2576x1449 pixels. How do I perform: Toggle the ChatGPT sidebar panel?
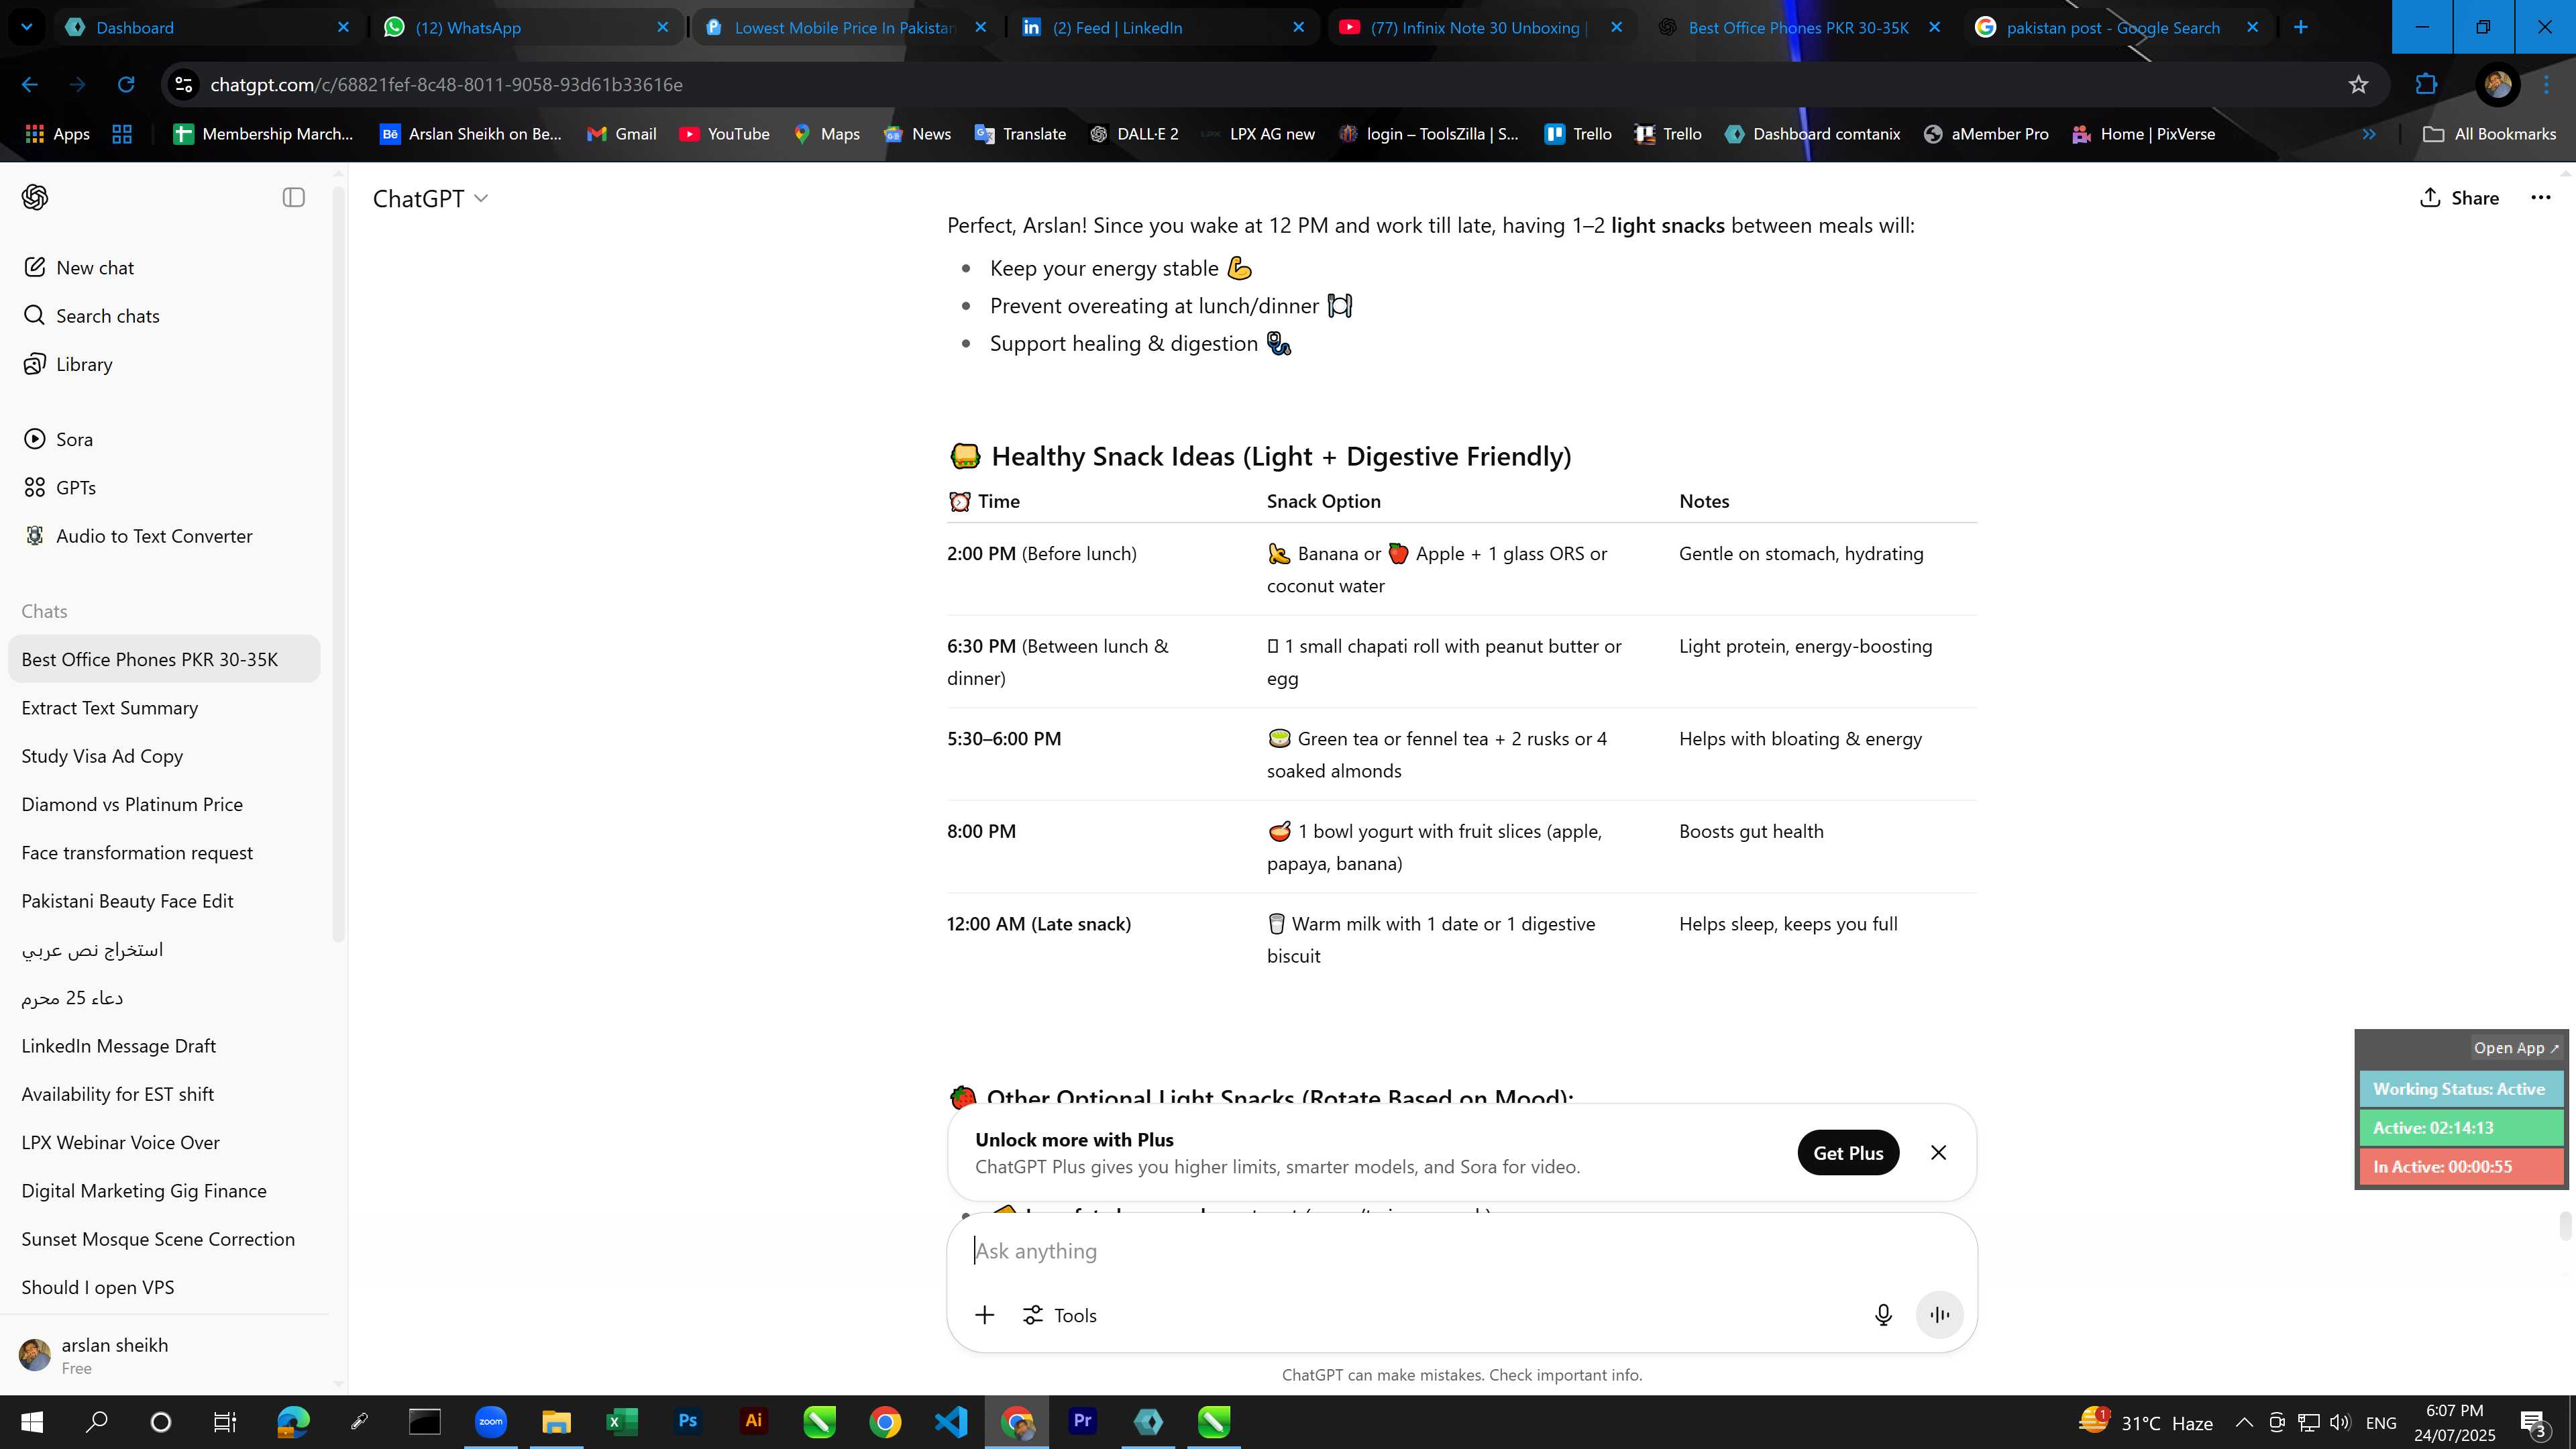(x=293, y=197)
